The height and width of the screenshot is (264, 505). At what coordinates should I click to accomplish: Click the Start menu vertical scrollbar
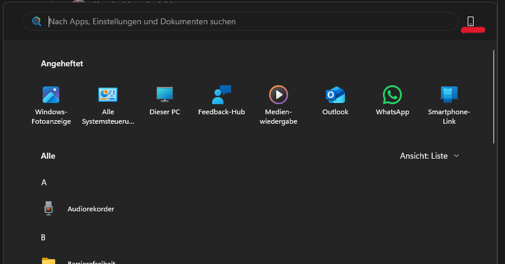pyautogui.click(x=493, y=96)
